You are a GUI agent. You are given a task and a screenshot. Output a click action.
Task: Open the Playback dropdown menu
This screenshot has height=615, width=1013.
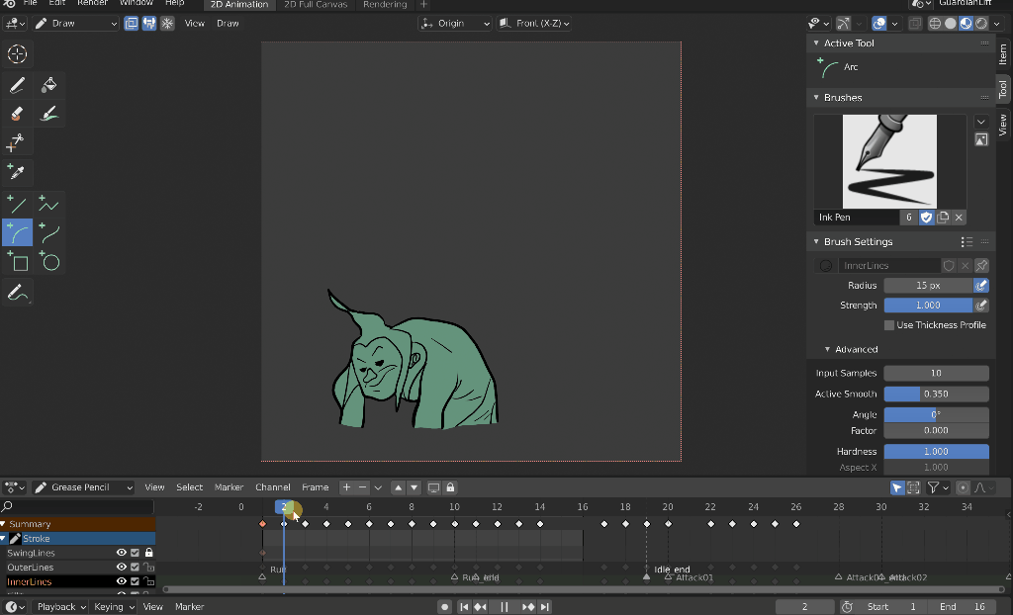(x=56, y=606)
